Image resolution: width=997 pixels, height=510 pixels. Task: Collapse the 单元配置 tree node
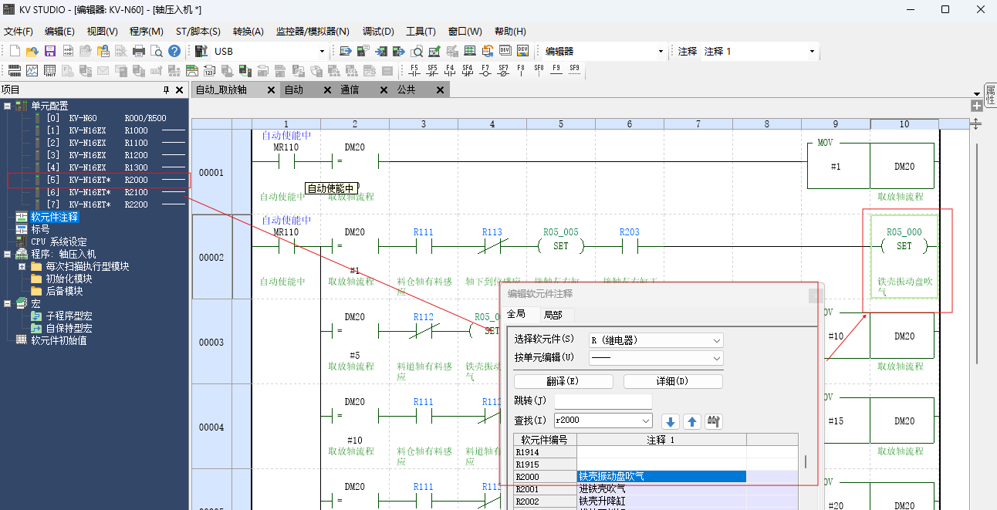coord(7,106)
